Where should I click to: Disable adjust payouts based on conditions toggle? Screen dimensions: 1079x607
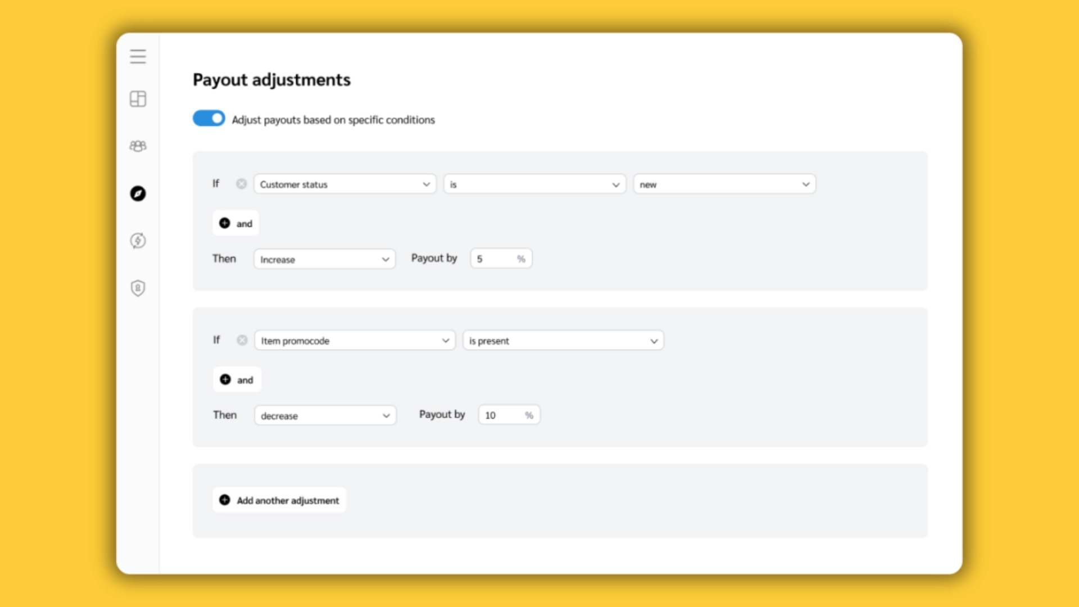(x=208, y=119)
